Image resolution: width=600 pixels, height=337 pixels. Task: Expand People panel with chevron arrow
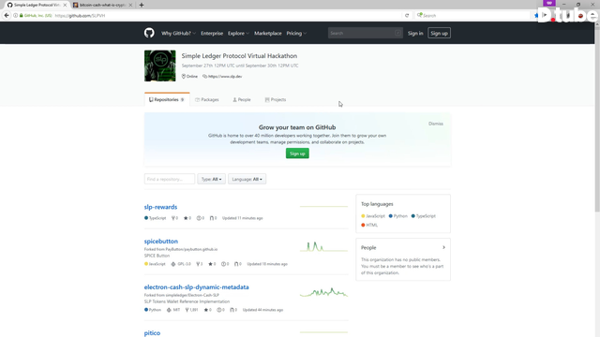(x=443, y=247)
